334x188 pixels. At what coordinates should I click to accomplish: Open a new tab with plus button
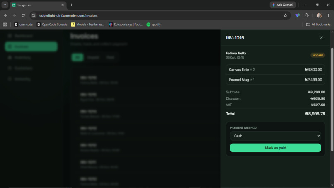pyautogui.click(x=71, y=5)
